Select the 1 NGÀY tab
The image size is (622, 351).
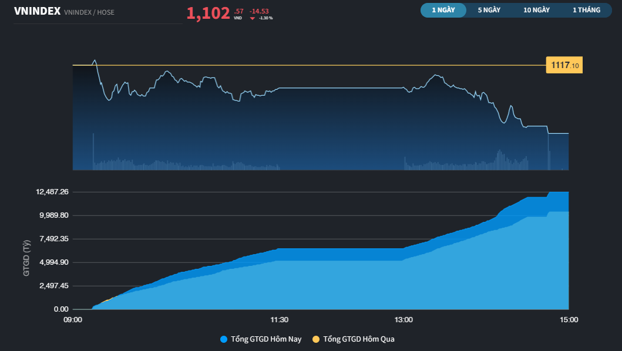443,10
